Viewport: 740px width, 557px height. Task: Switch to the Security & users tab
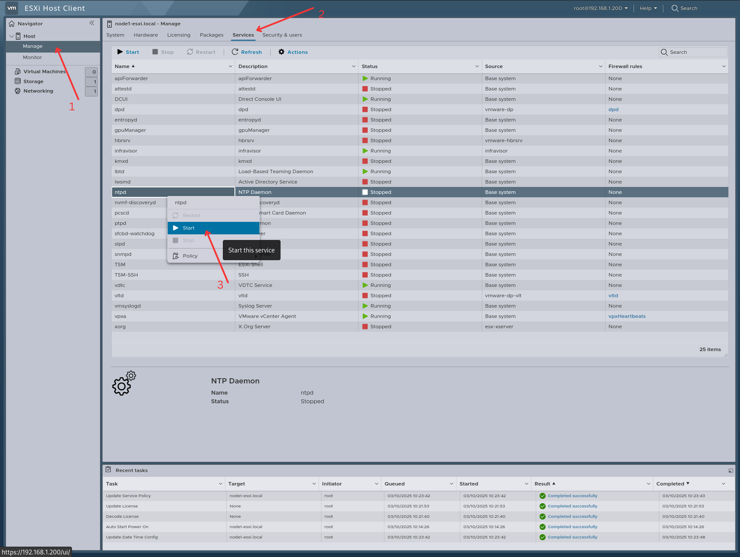coord(282,35)
